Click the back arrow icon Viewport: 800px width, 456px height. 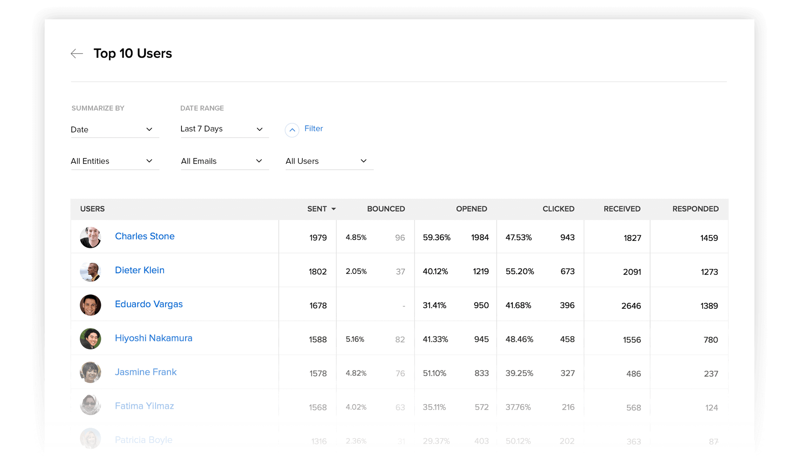(76, 54)
